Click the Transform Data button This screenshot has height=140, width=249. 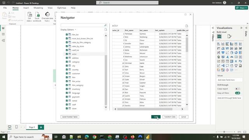(170, 117)
